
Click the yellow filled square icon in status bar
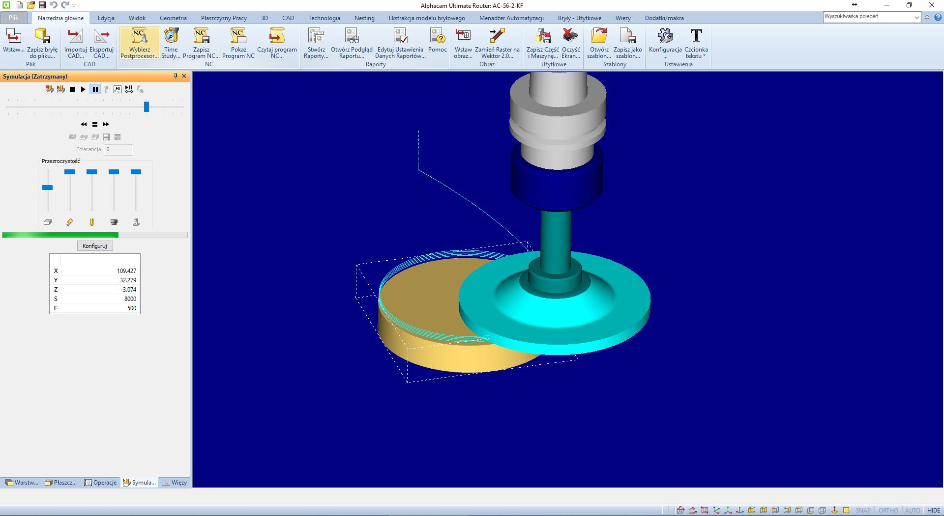(x=846, y=511)
